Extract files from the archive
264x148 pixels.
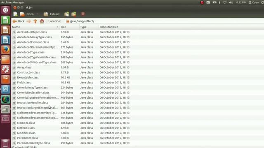[x=52, y=14]
